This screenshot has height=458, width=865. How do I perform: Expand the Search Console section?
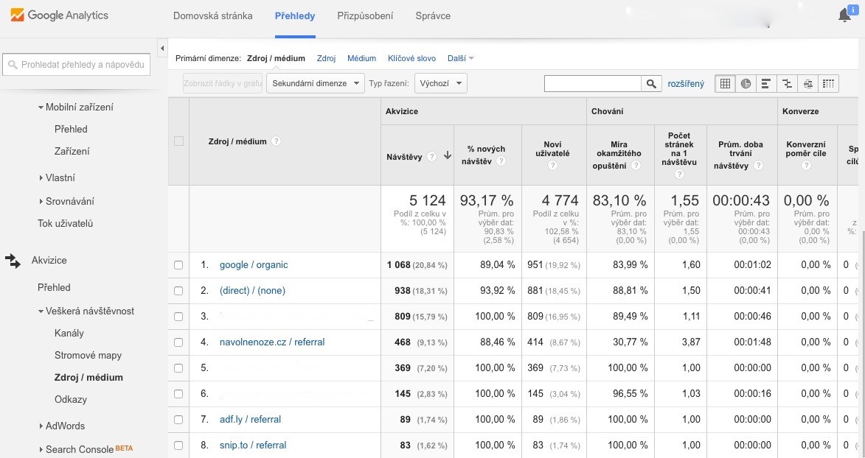click(41, 450)
